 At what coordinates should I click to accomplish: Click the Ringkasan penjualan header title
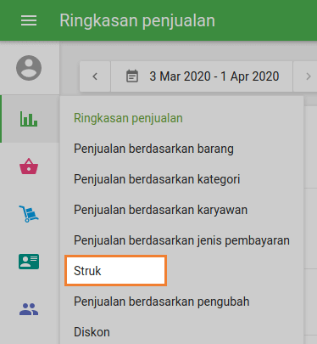pos(137,21)
